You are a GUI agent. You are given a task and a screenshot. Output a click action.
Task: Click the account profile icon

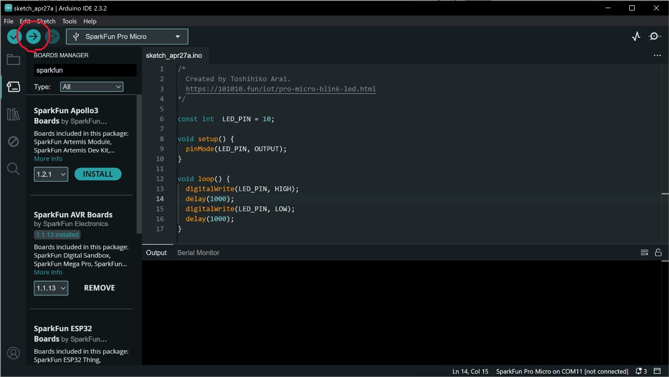tap(13, 353)
